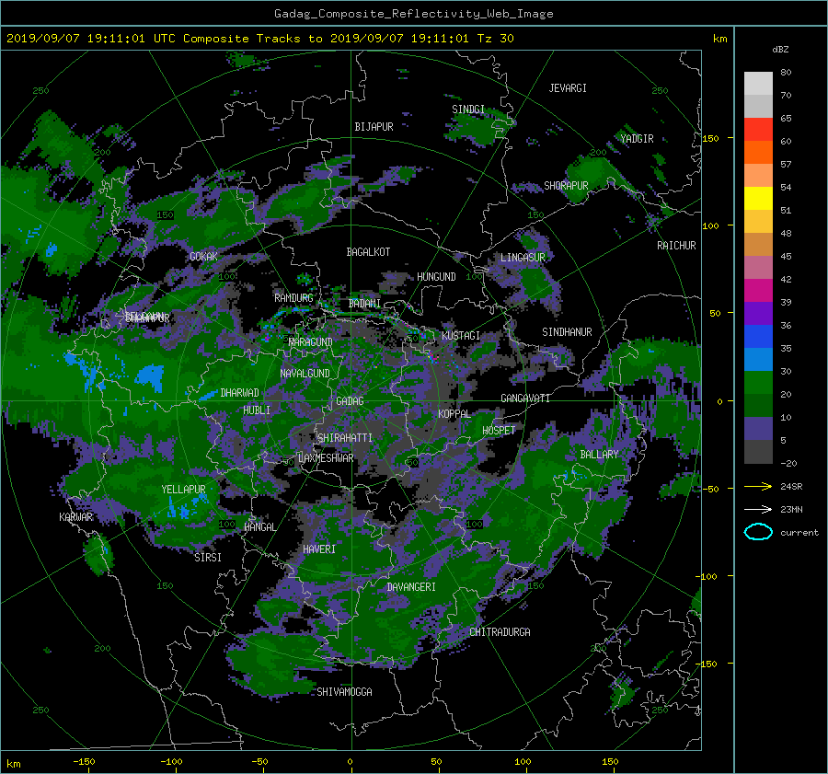This screenshot has width=828, height=774.
Task: Click the YELLAPUR city label
Action: (x=183, y=490)
